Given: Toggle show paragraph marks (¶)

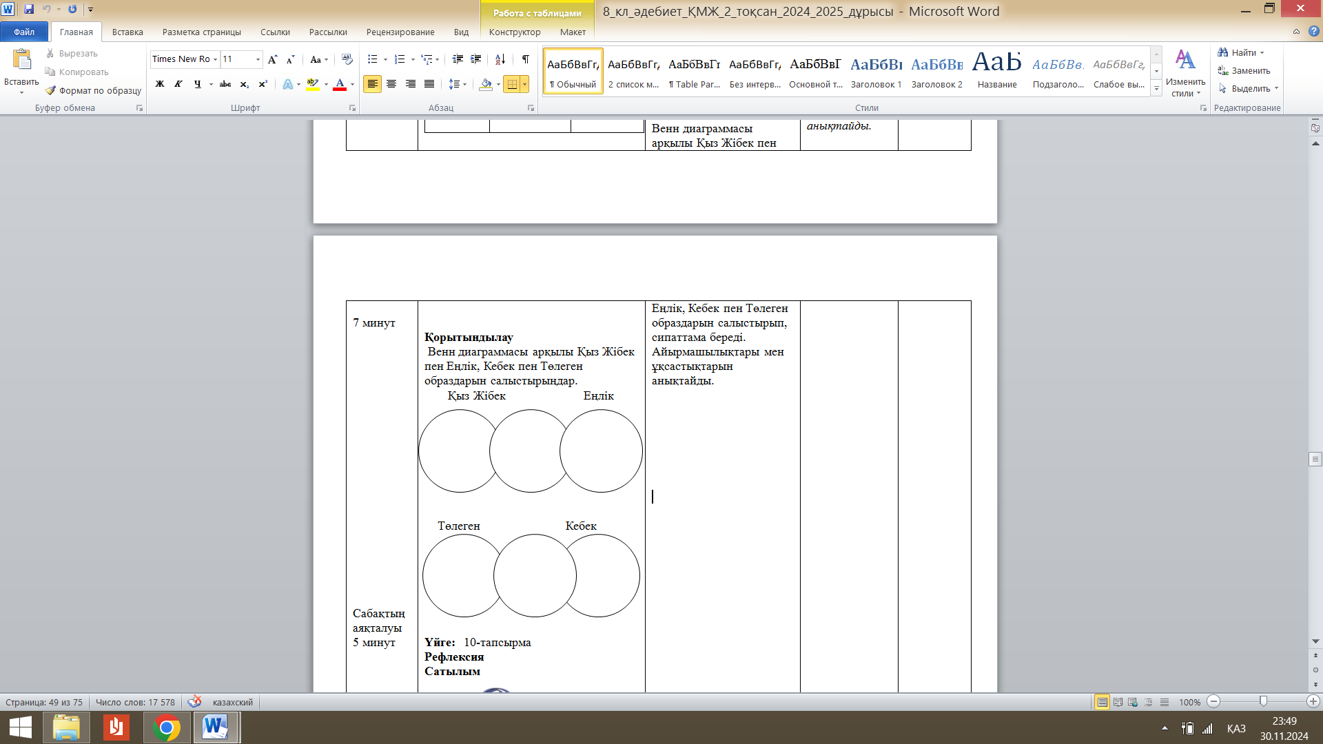Looking at the screenshot, I should [525, 59].
